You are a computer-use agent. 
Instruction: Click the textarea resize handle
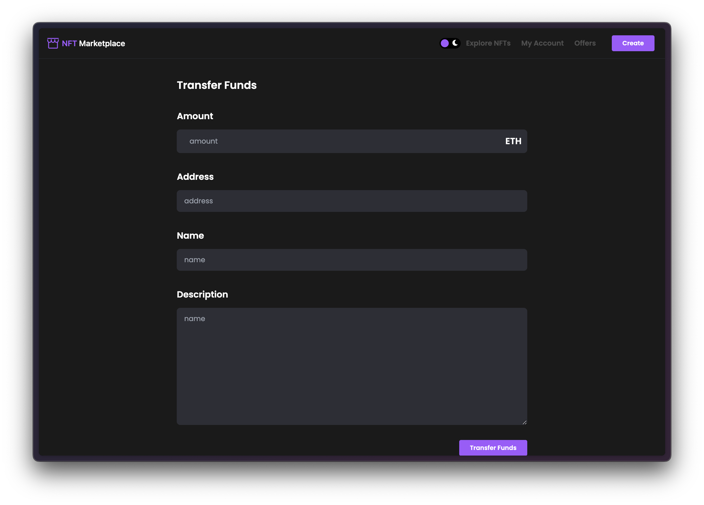(524, 422)
